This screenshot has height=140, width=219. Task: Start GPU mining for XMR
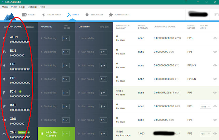pos(86,134)
